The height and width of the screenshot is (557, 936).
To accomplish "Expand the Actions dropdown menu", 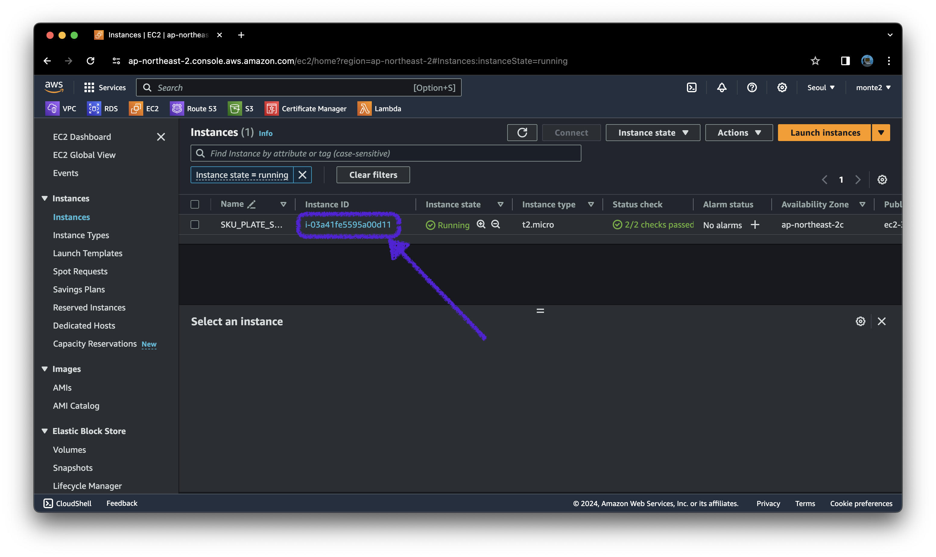I will coord(738,133).
